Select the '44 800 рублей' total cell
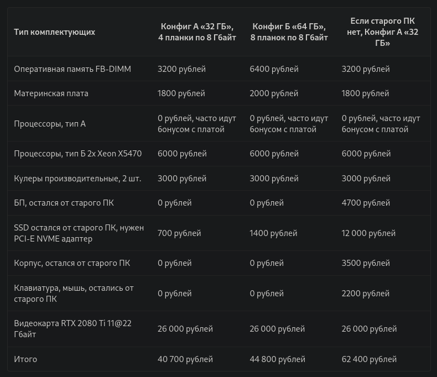This screenshot has width=437, height=377. coord(278,359)
